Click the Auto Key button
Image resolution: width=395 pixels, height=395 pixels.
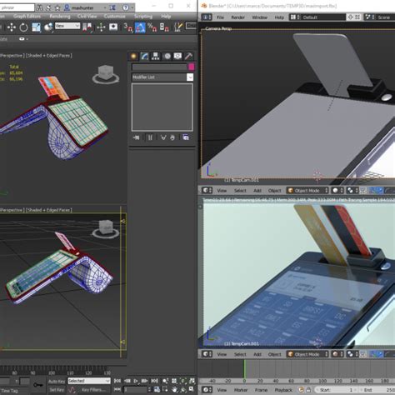coord(57,382)
